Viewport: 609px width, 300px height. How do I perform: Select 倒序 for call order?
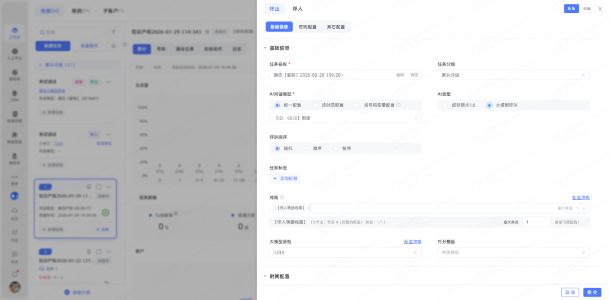[336, 148]
